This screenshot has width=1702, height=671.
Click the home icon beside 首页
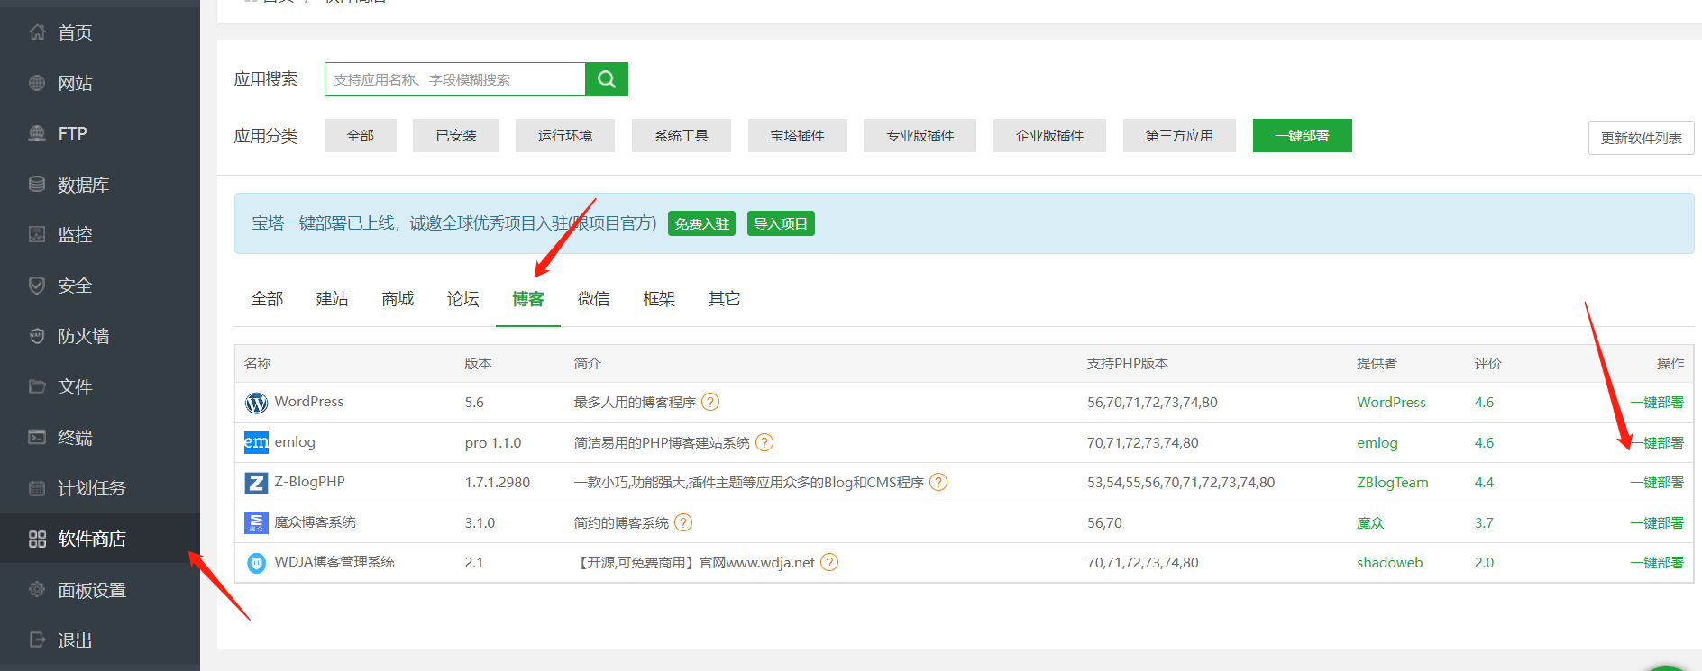point(37,32)
